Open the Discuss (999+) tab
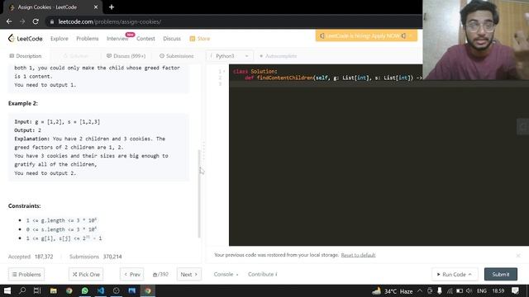Image resolution: width=529 pixels, height=297 pixels. [x=126, y=56]
